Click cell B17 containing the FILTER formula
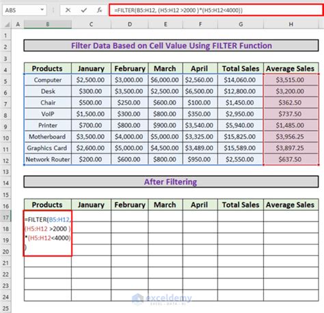This screenshot has width=324, height=313. click(x=48, y=233)
